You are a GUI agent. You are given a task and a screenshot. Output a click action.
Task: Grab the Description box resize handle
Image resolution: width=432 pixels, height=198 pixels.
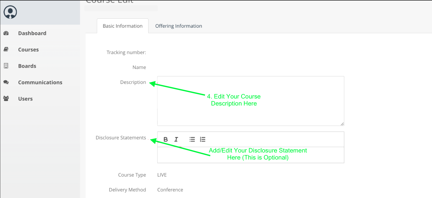click(x=342, y=124)
